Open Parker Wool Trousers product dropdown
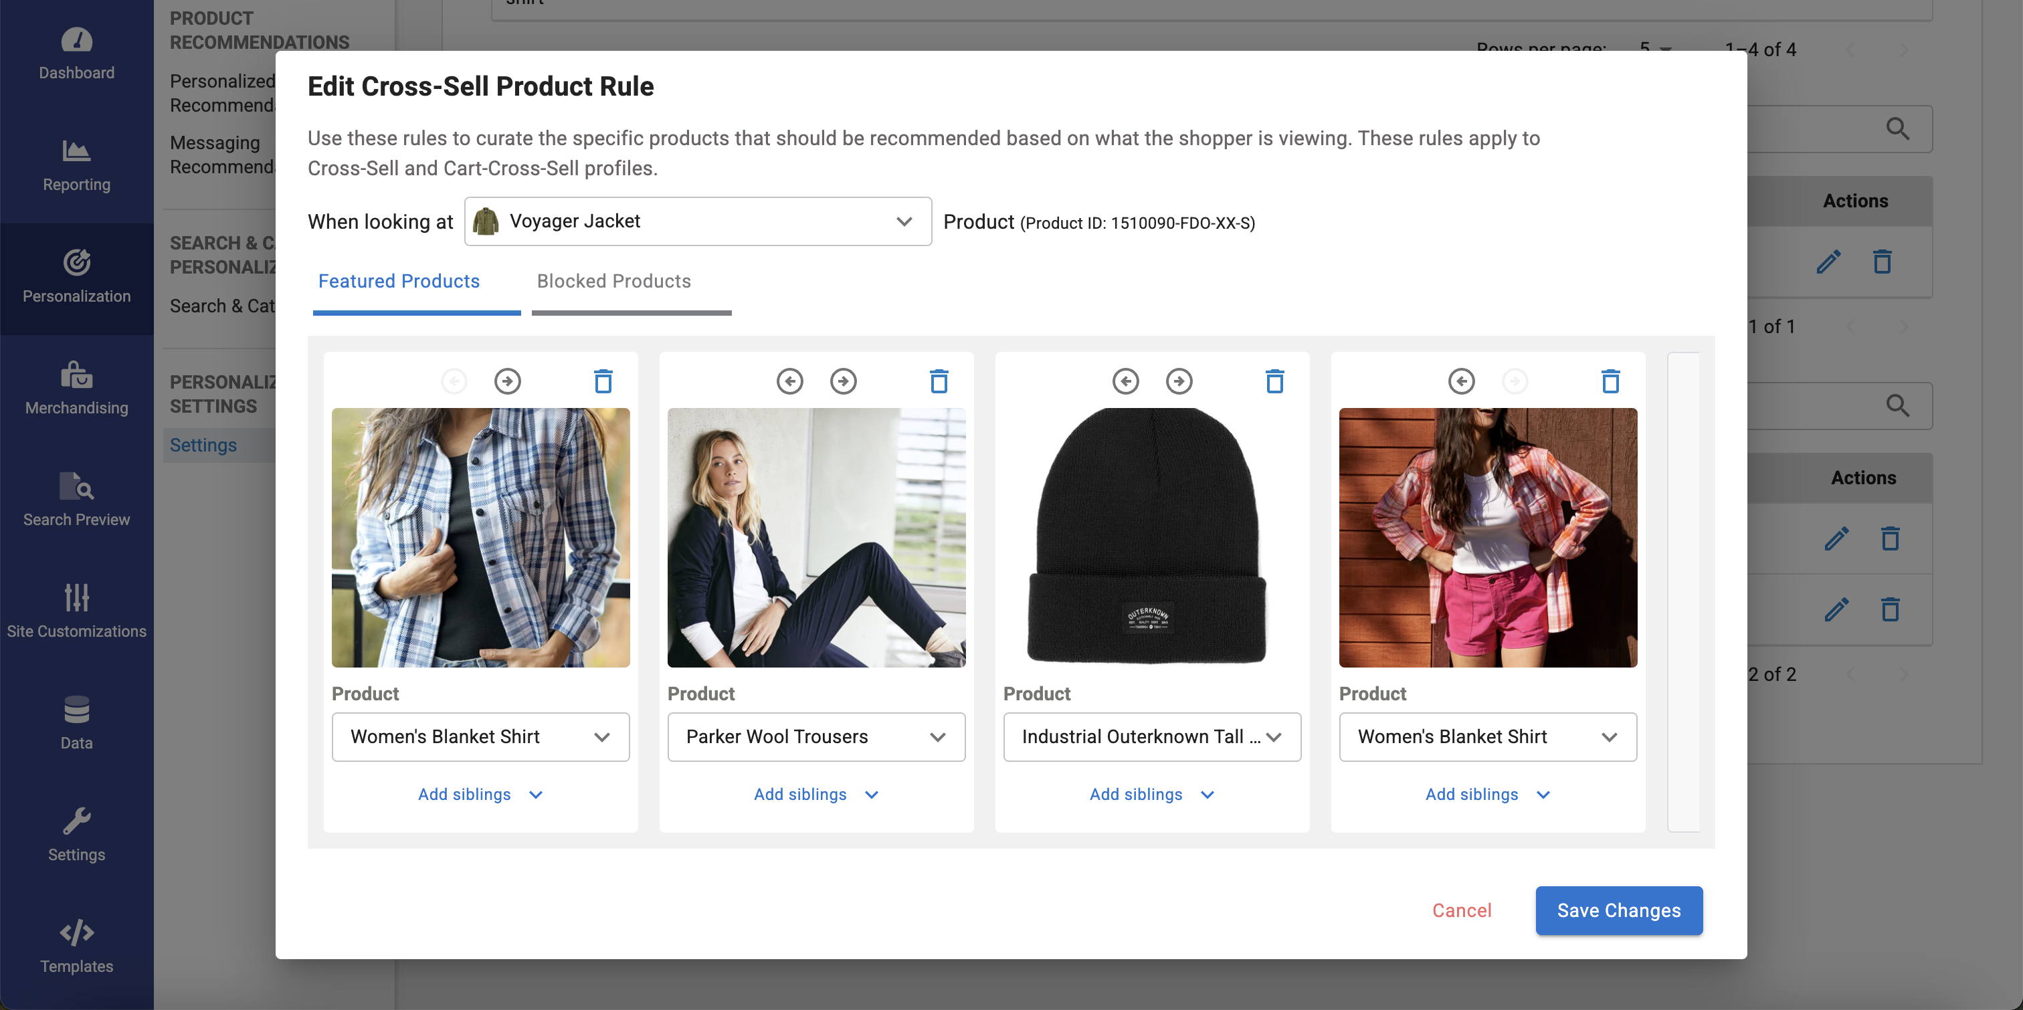2023x1010 pixels. (x=816, y=736)
